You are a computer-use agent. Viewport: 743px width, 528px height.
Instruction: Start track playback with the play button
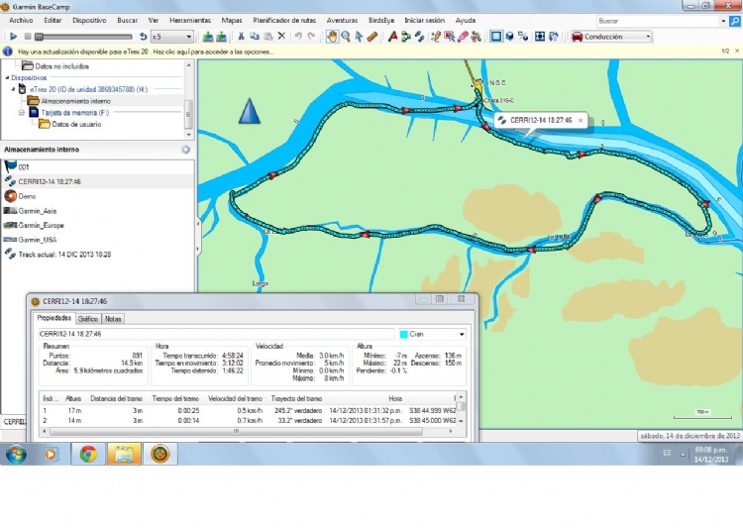pyautogui.click(x=13, y=37)
